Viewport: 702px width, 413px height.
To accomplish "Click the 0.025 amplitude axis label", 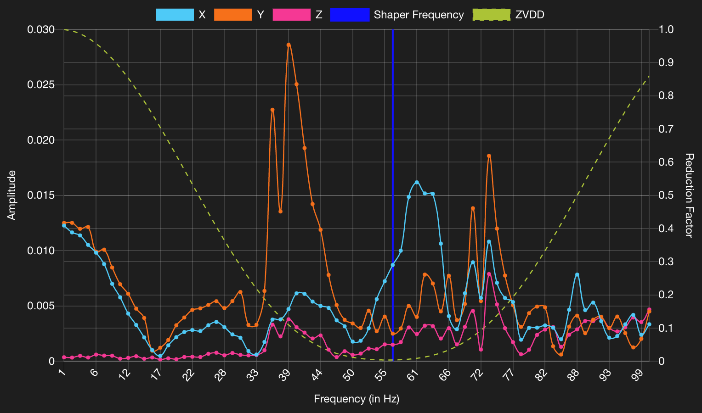I will point(41,85).
